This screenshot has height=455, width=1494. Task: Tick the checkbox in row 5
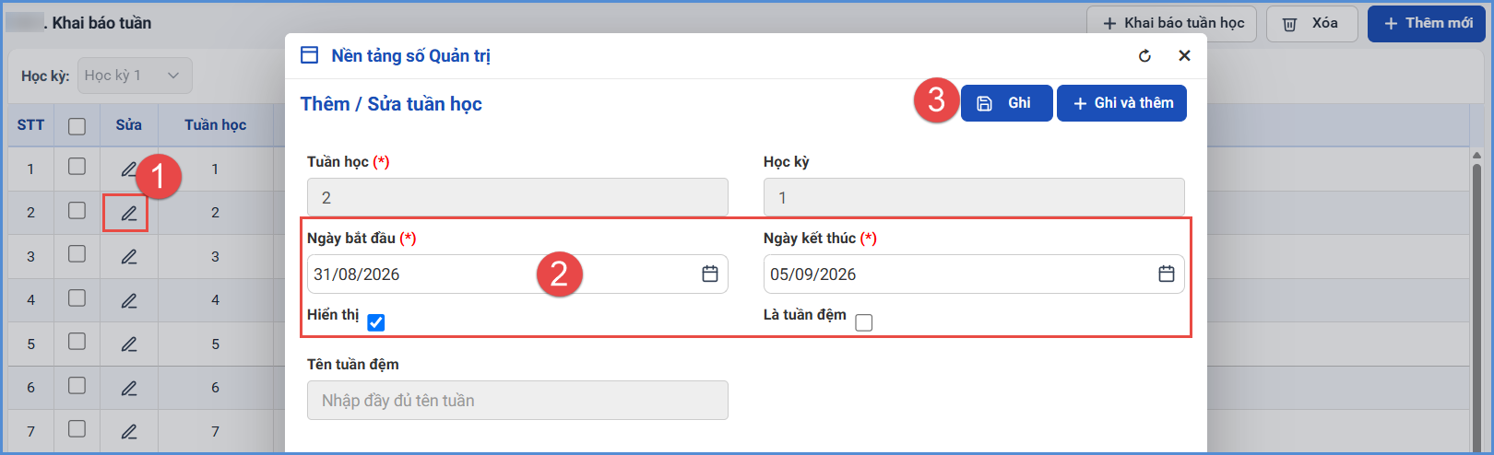(77, 341)
